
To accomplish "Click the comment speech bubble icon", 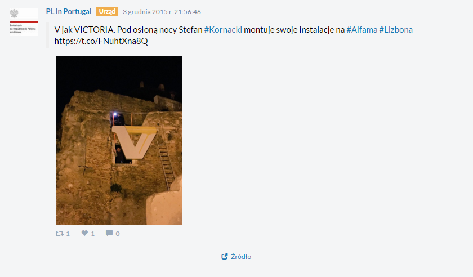I will point(109,233).
